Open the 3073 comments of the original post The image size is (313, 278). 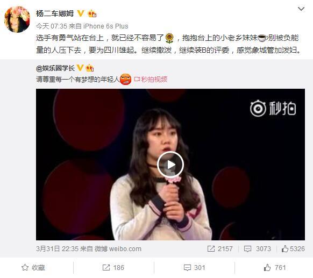point(257,248)
